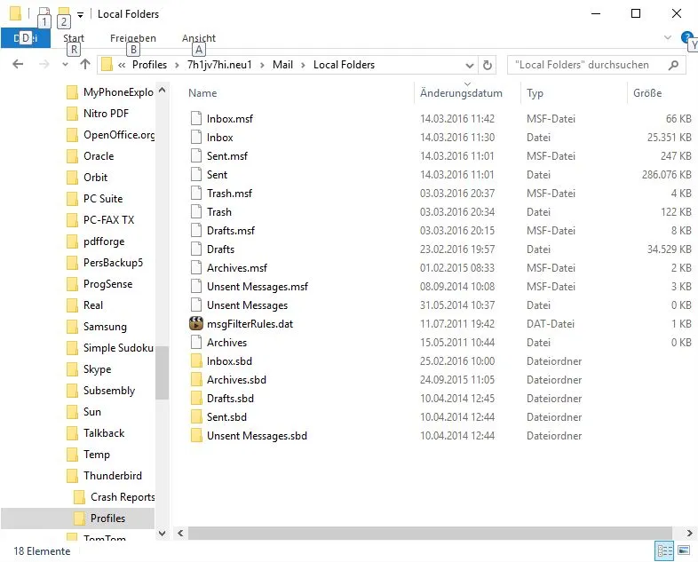The width and height of the screenshot is (698, 562).
Task: Click the search magnifier icon
Action: pyautogui.click(x=673, y=65)
